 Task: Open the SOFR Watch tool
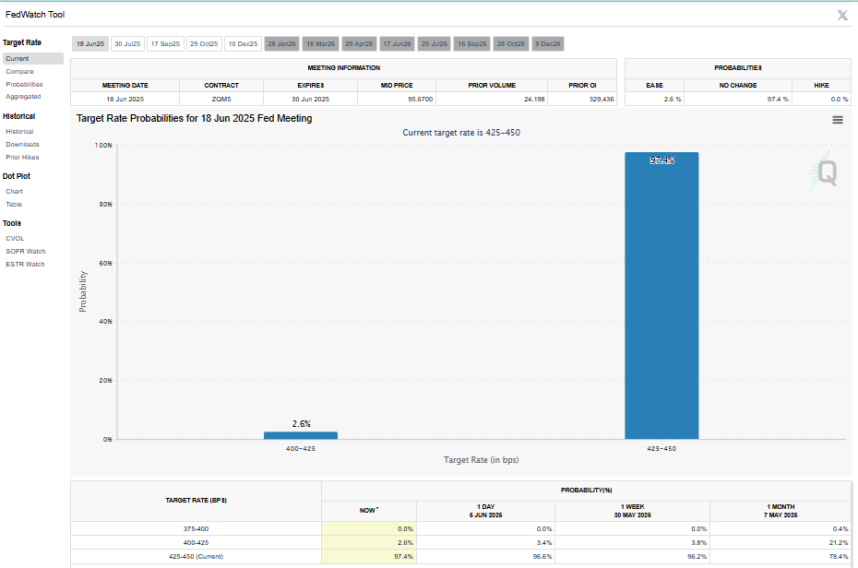(25, 251)
